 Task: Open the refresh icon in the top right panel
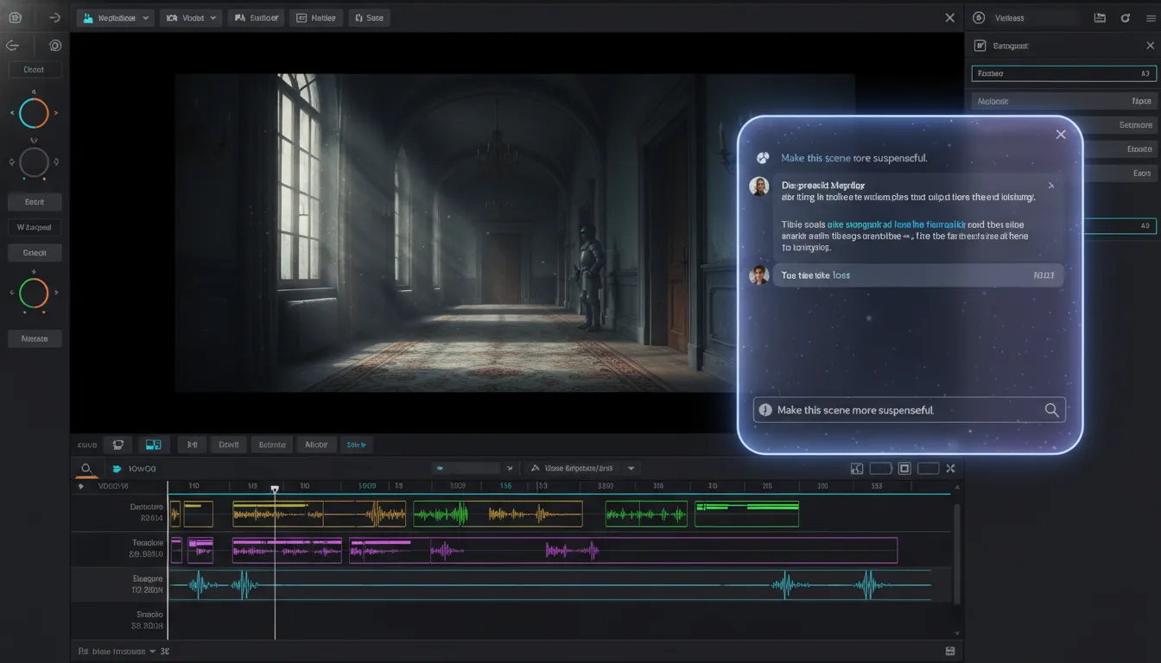coord(1125,17)
